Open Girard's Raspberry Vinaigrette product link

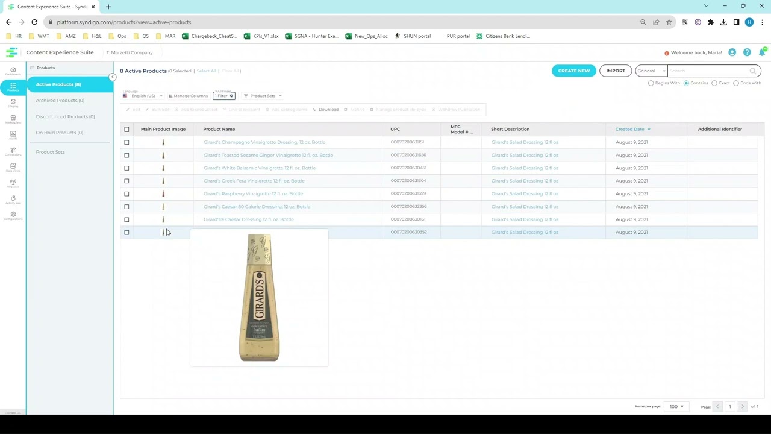click(253, 193)
